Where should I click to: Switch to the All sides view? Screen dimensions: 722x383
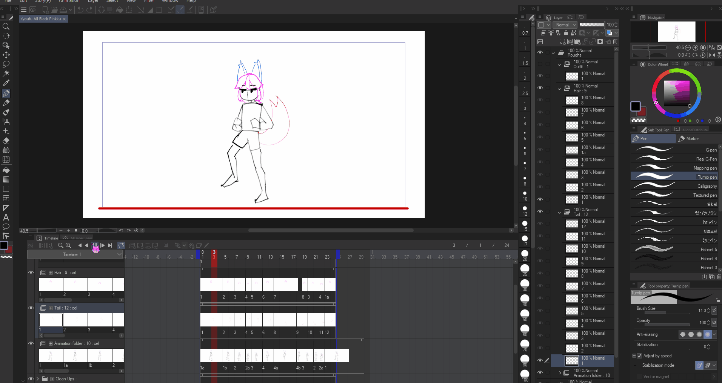pos(79,238)
